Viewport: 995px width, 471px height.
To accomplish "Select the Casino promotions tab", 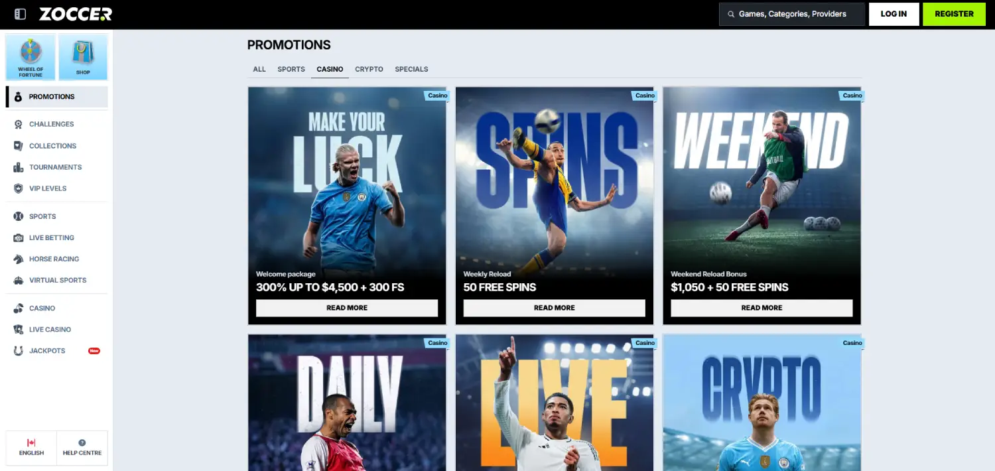I will [330, 69].
